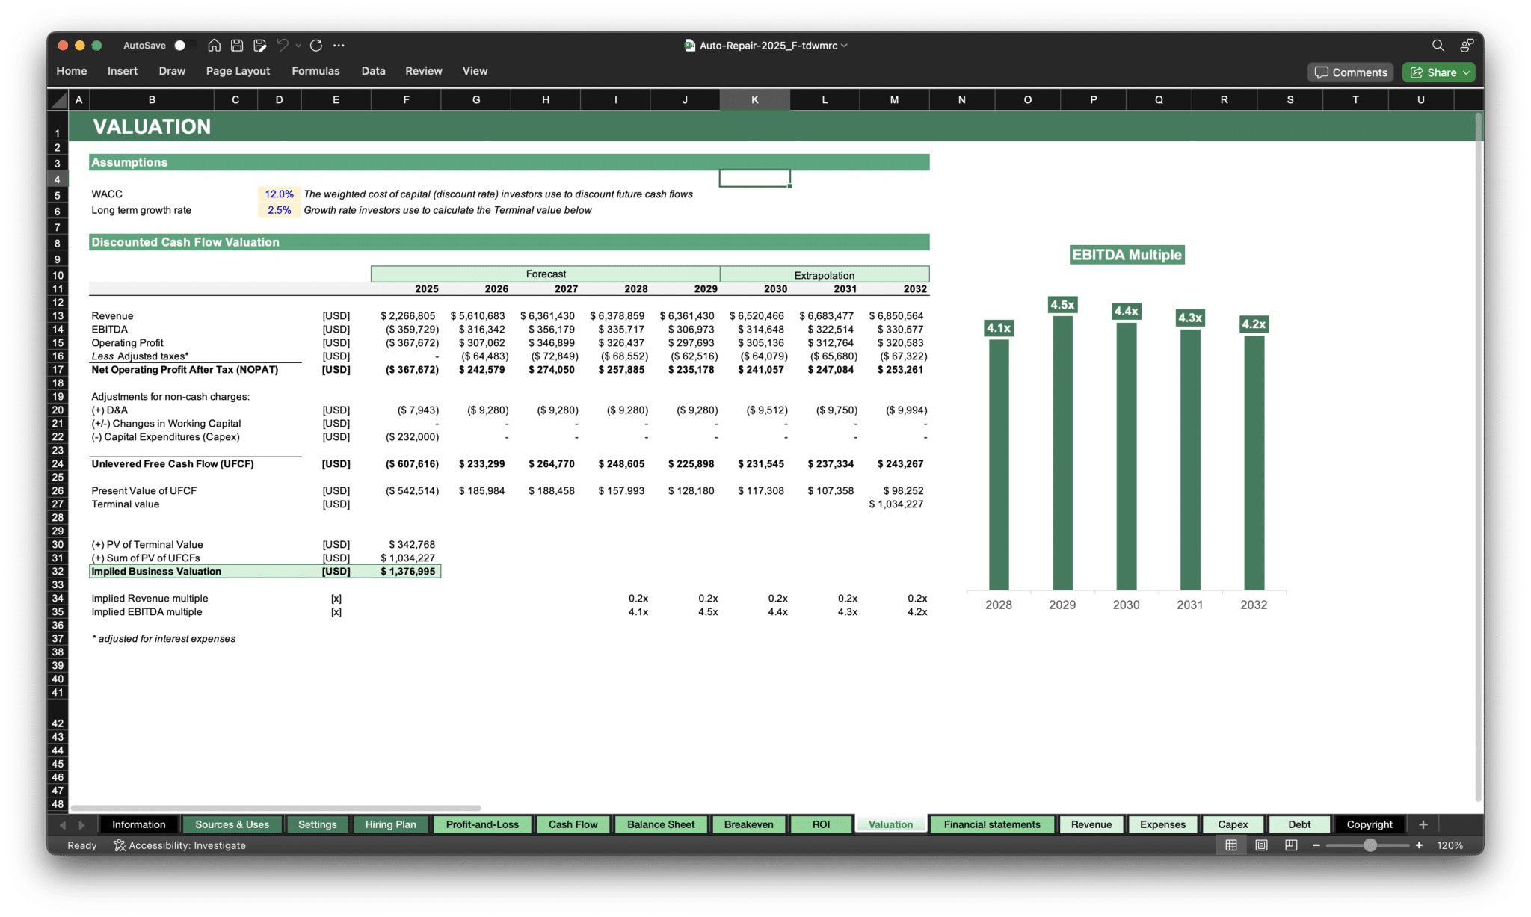The width and height of the screenshot is (1531, 917).
Task: Open the Review ribbon tab
Action: [x=424, y=71]
